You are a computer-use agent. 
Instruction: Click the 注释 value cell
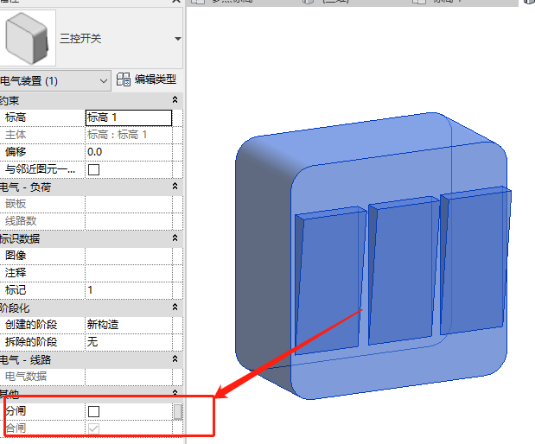pyautogui.click(x=128, y=273)
